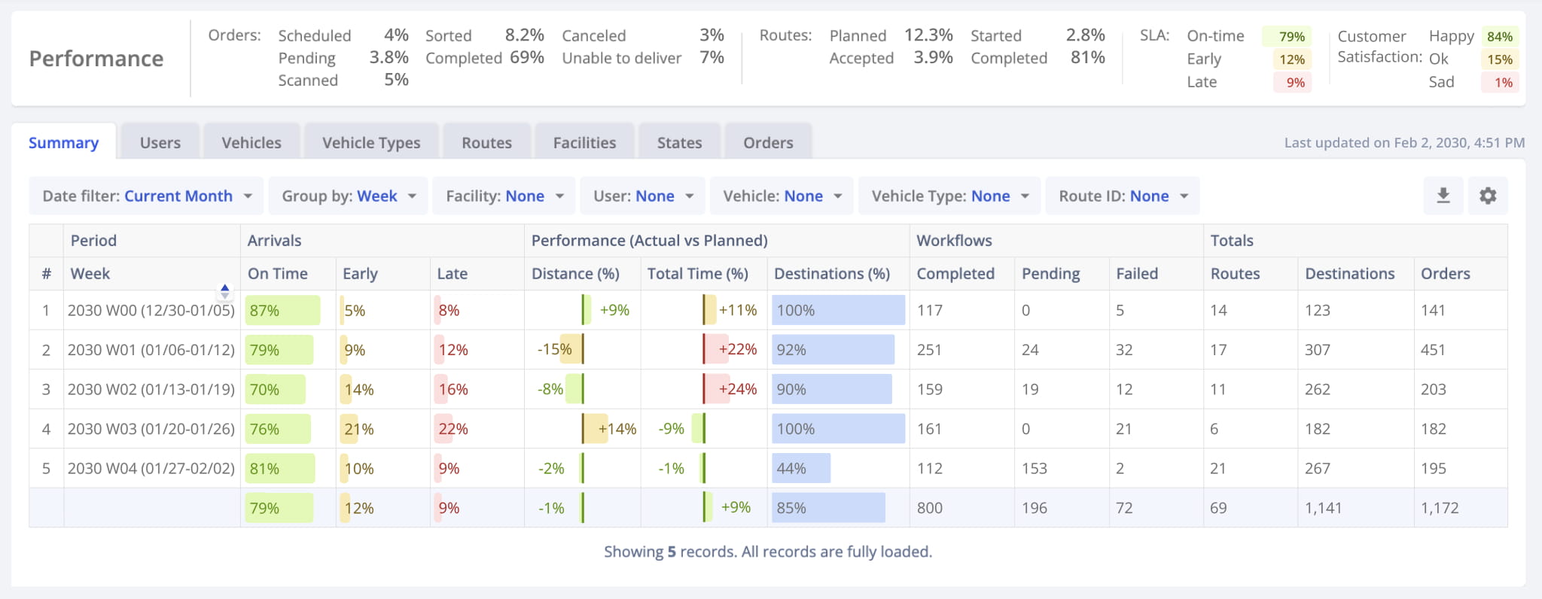Screen dimensions: 1542x599
Task: Sort by the On Time column header
Action: [x=277, y=274]
